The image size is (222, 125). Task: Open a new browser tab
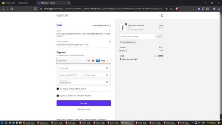pyautogui.click(x=74, y=3)
